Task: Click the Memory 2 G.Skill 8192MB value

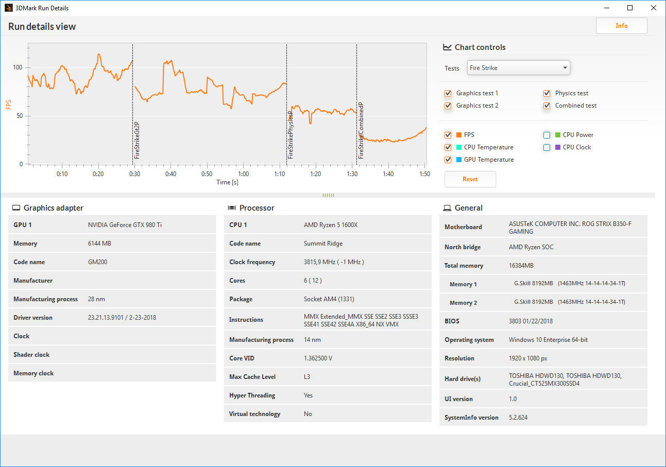Action: pos(570,303)
